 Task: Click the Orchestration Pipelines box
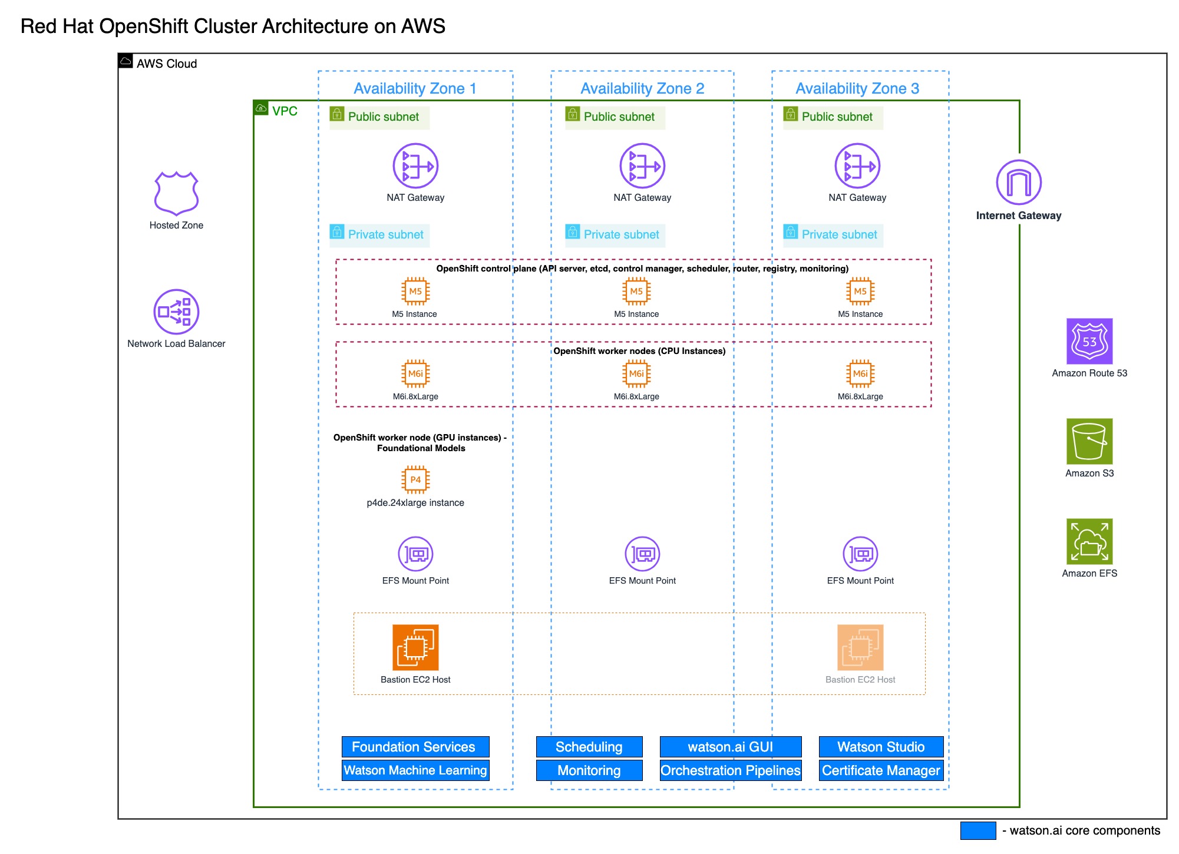731,770
